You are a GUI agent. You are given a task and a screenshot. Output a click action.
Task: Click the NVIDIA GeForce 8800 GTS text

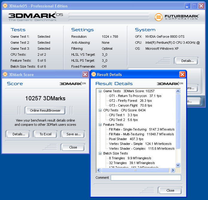(165, 37)
